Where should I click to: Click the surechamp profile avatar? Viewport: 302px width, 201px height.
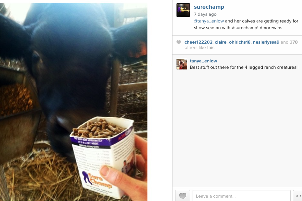[x=183, y=10]
